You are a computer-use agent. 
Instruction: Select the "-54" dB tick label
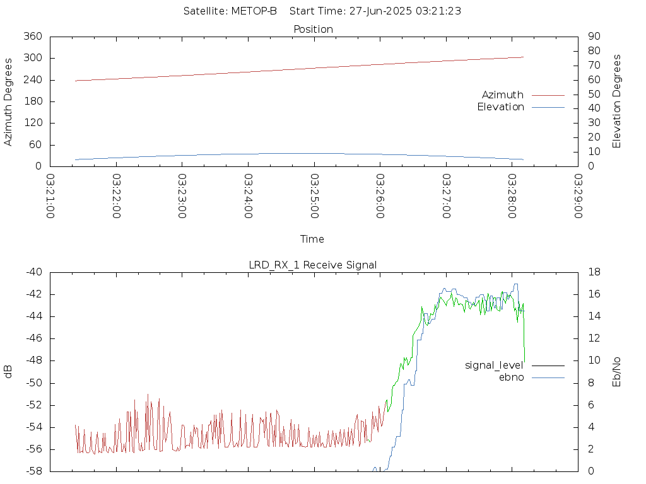tap(34, 427)
